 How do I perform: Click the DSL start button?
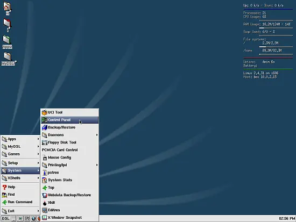coord(5,218)
